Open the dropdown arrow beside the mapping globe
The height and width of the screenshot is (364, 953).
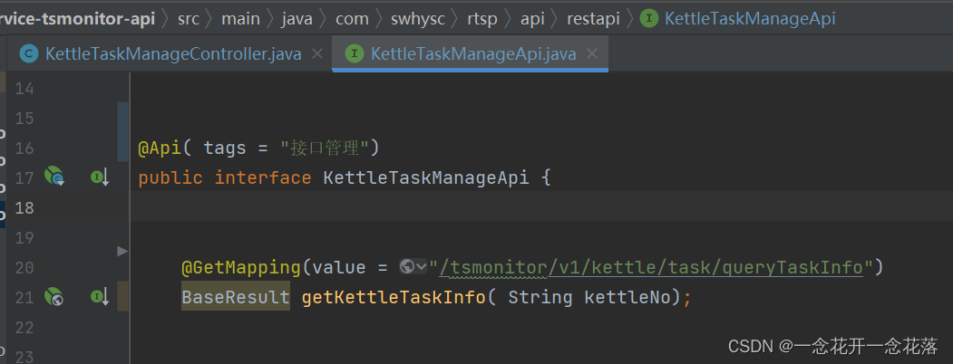click(422, 266)
